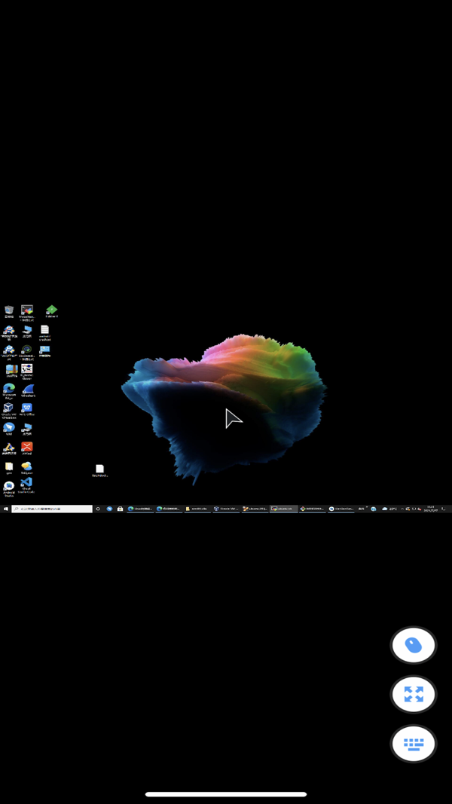The height and width of the screenshot is (804, 452).
Task: Open the Windows Start menu
Action: pyautogui.click(x=5, y=509)
